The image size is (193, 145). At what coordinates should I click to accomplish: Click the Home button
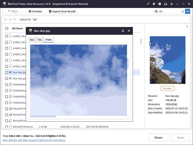[159, 138]
